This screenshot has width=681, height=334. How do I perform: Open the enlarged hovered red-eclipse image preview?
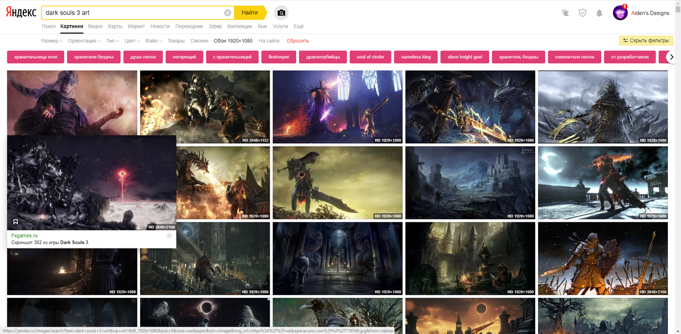click(91, 182)
